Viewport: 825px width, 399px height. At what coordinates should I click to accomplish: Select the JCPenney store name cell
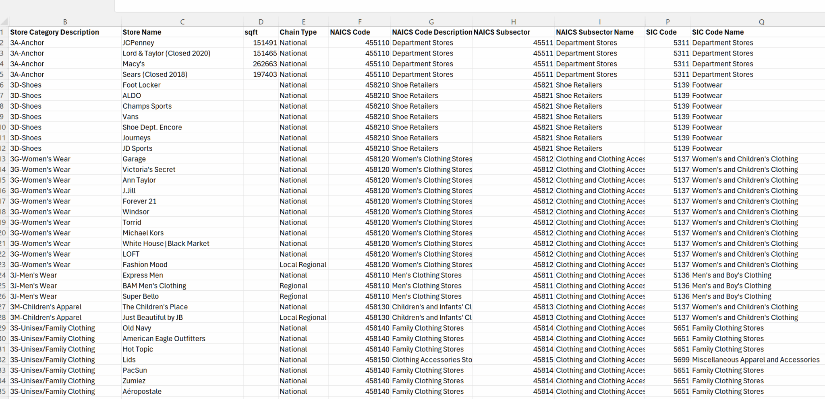(138, 43)
